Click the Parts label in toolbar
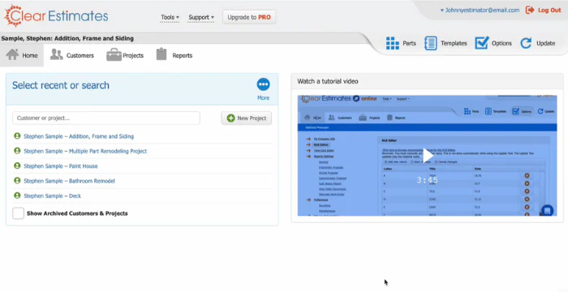The height and width of the screenshot is (292, 568). coord(409,43)
